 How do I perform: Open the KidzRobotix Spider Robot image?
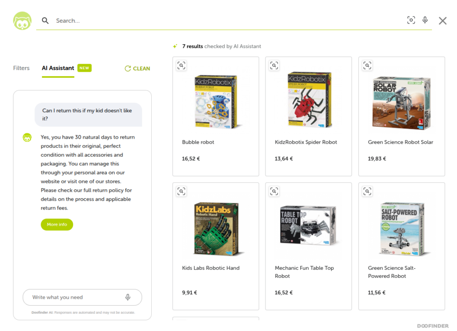[309, 99]
